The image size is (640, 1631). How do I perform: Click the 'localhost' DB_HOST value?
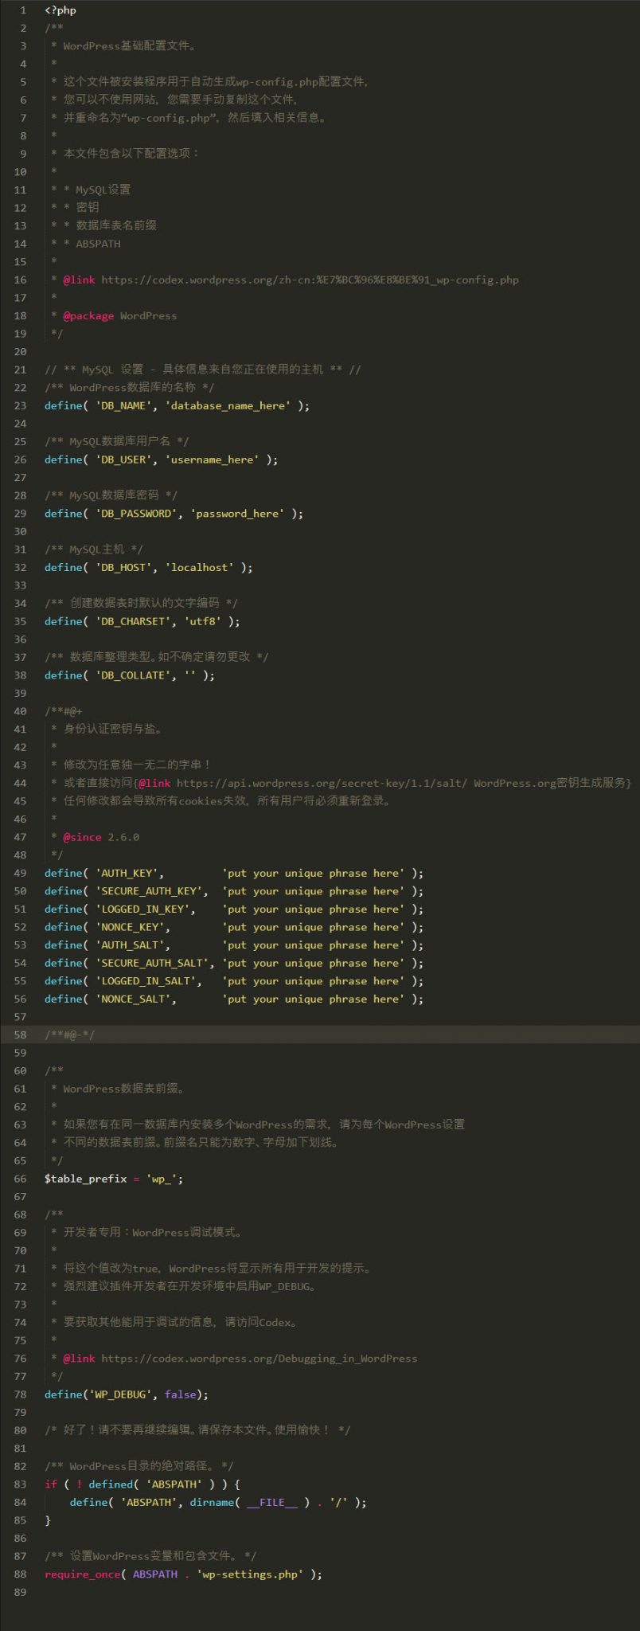pos(202,567)
